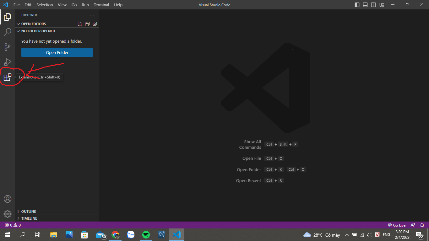Open the Go menu
This screenshot has width=429, height=241.
click(x=74, y=5)
